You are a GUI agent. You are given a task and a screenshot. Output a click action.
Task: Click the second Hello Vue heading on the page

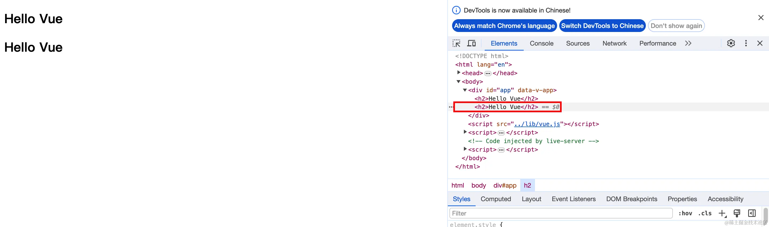pyautogui.click(x=33, y=47)
